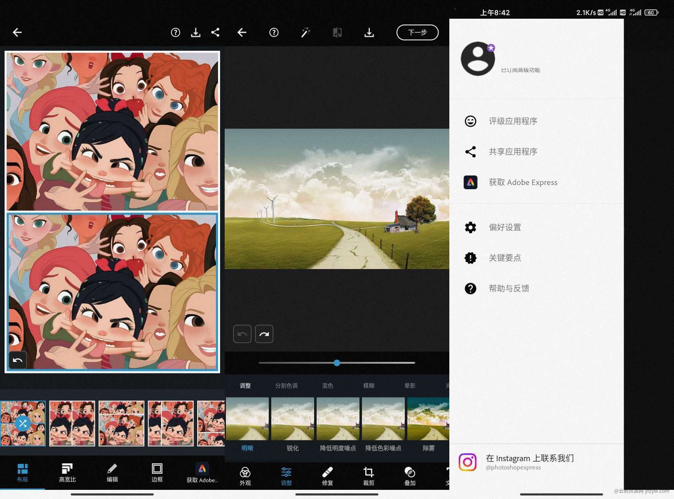Share the collage
Screen dimensions: 674x499
(215, 32)
